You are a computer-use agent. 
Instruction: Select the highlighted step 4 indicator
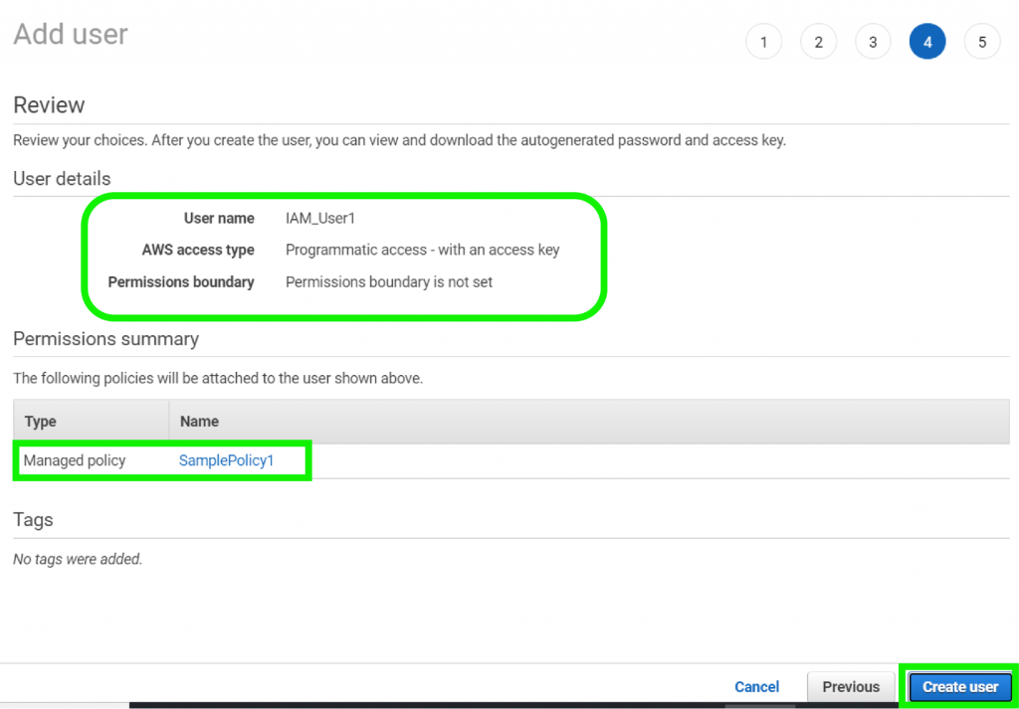click(927, 42)
